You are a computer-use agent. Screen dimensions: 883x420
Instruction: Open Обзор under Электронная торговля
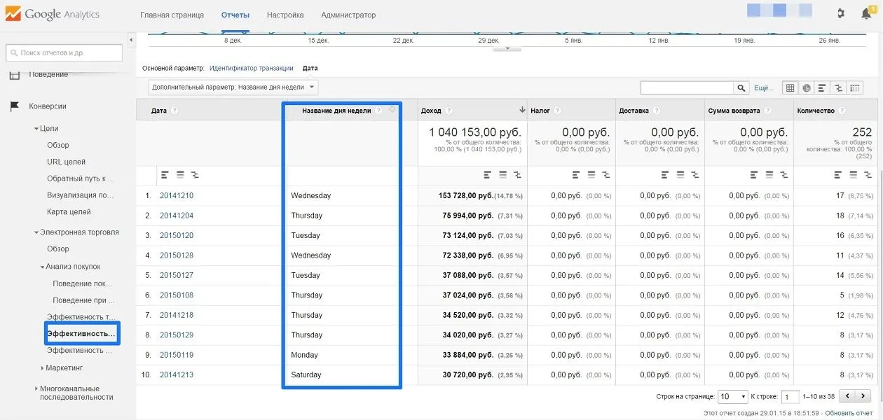(x=58, y=249)
